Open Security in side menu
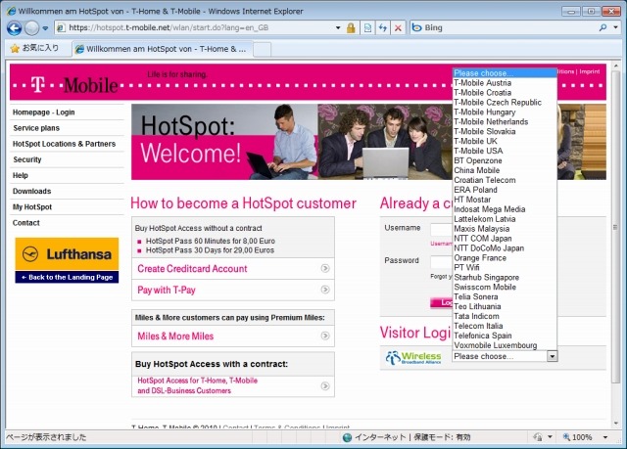This screenshot has width=627, height=449. point(26,159)
